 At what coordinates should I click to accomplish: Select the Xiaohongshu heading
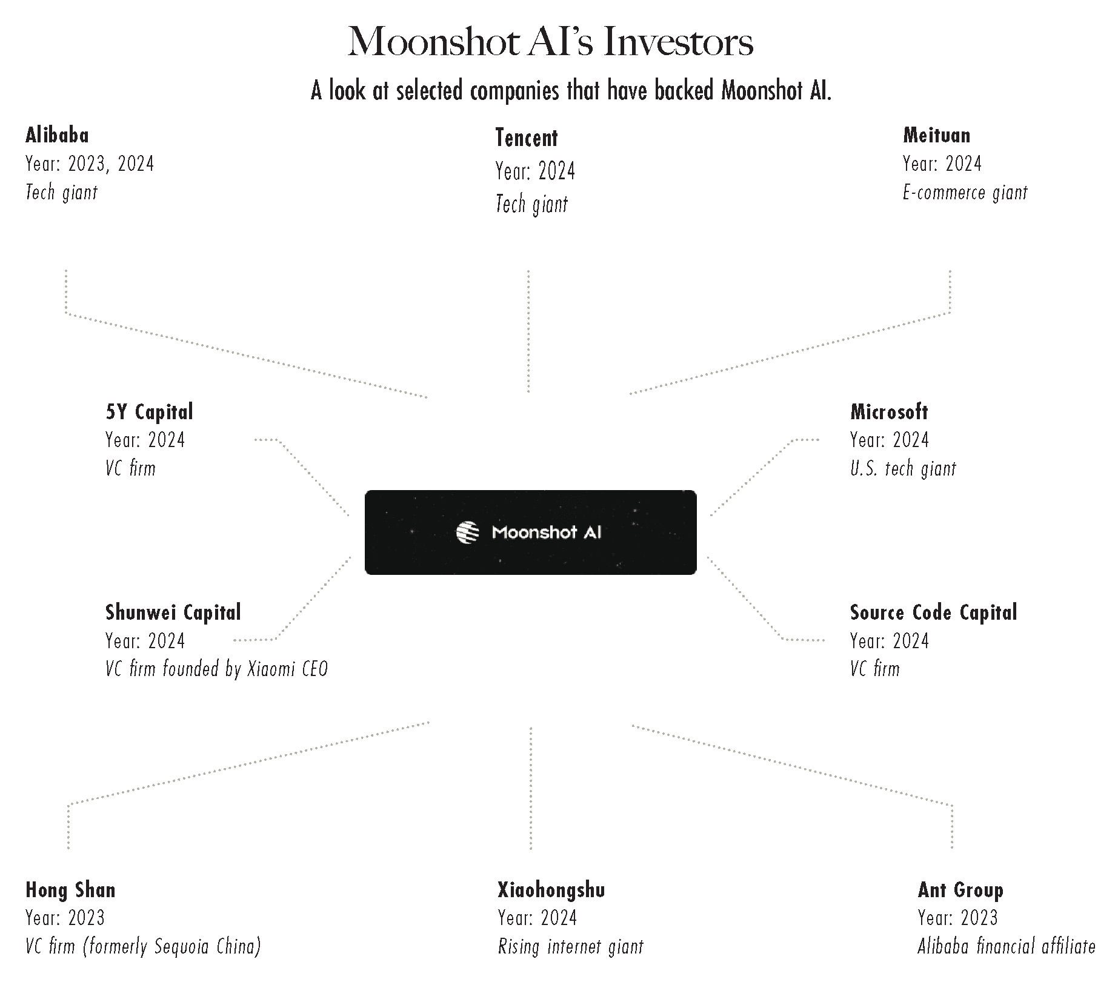pos(551,890)
